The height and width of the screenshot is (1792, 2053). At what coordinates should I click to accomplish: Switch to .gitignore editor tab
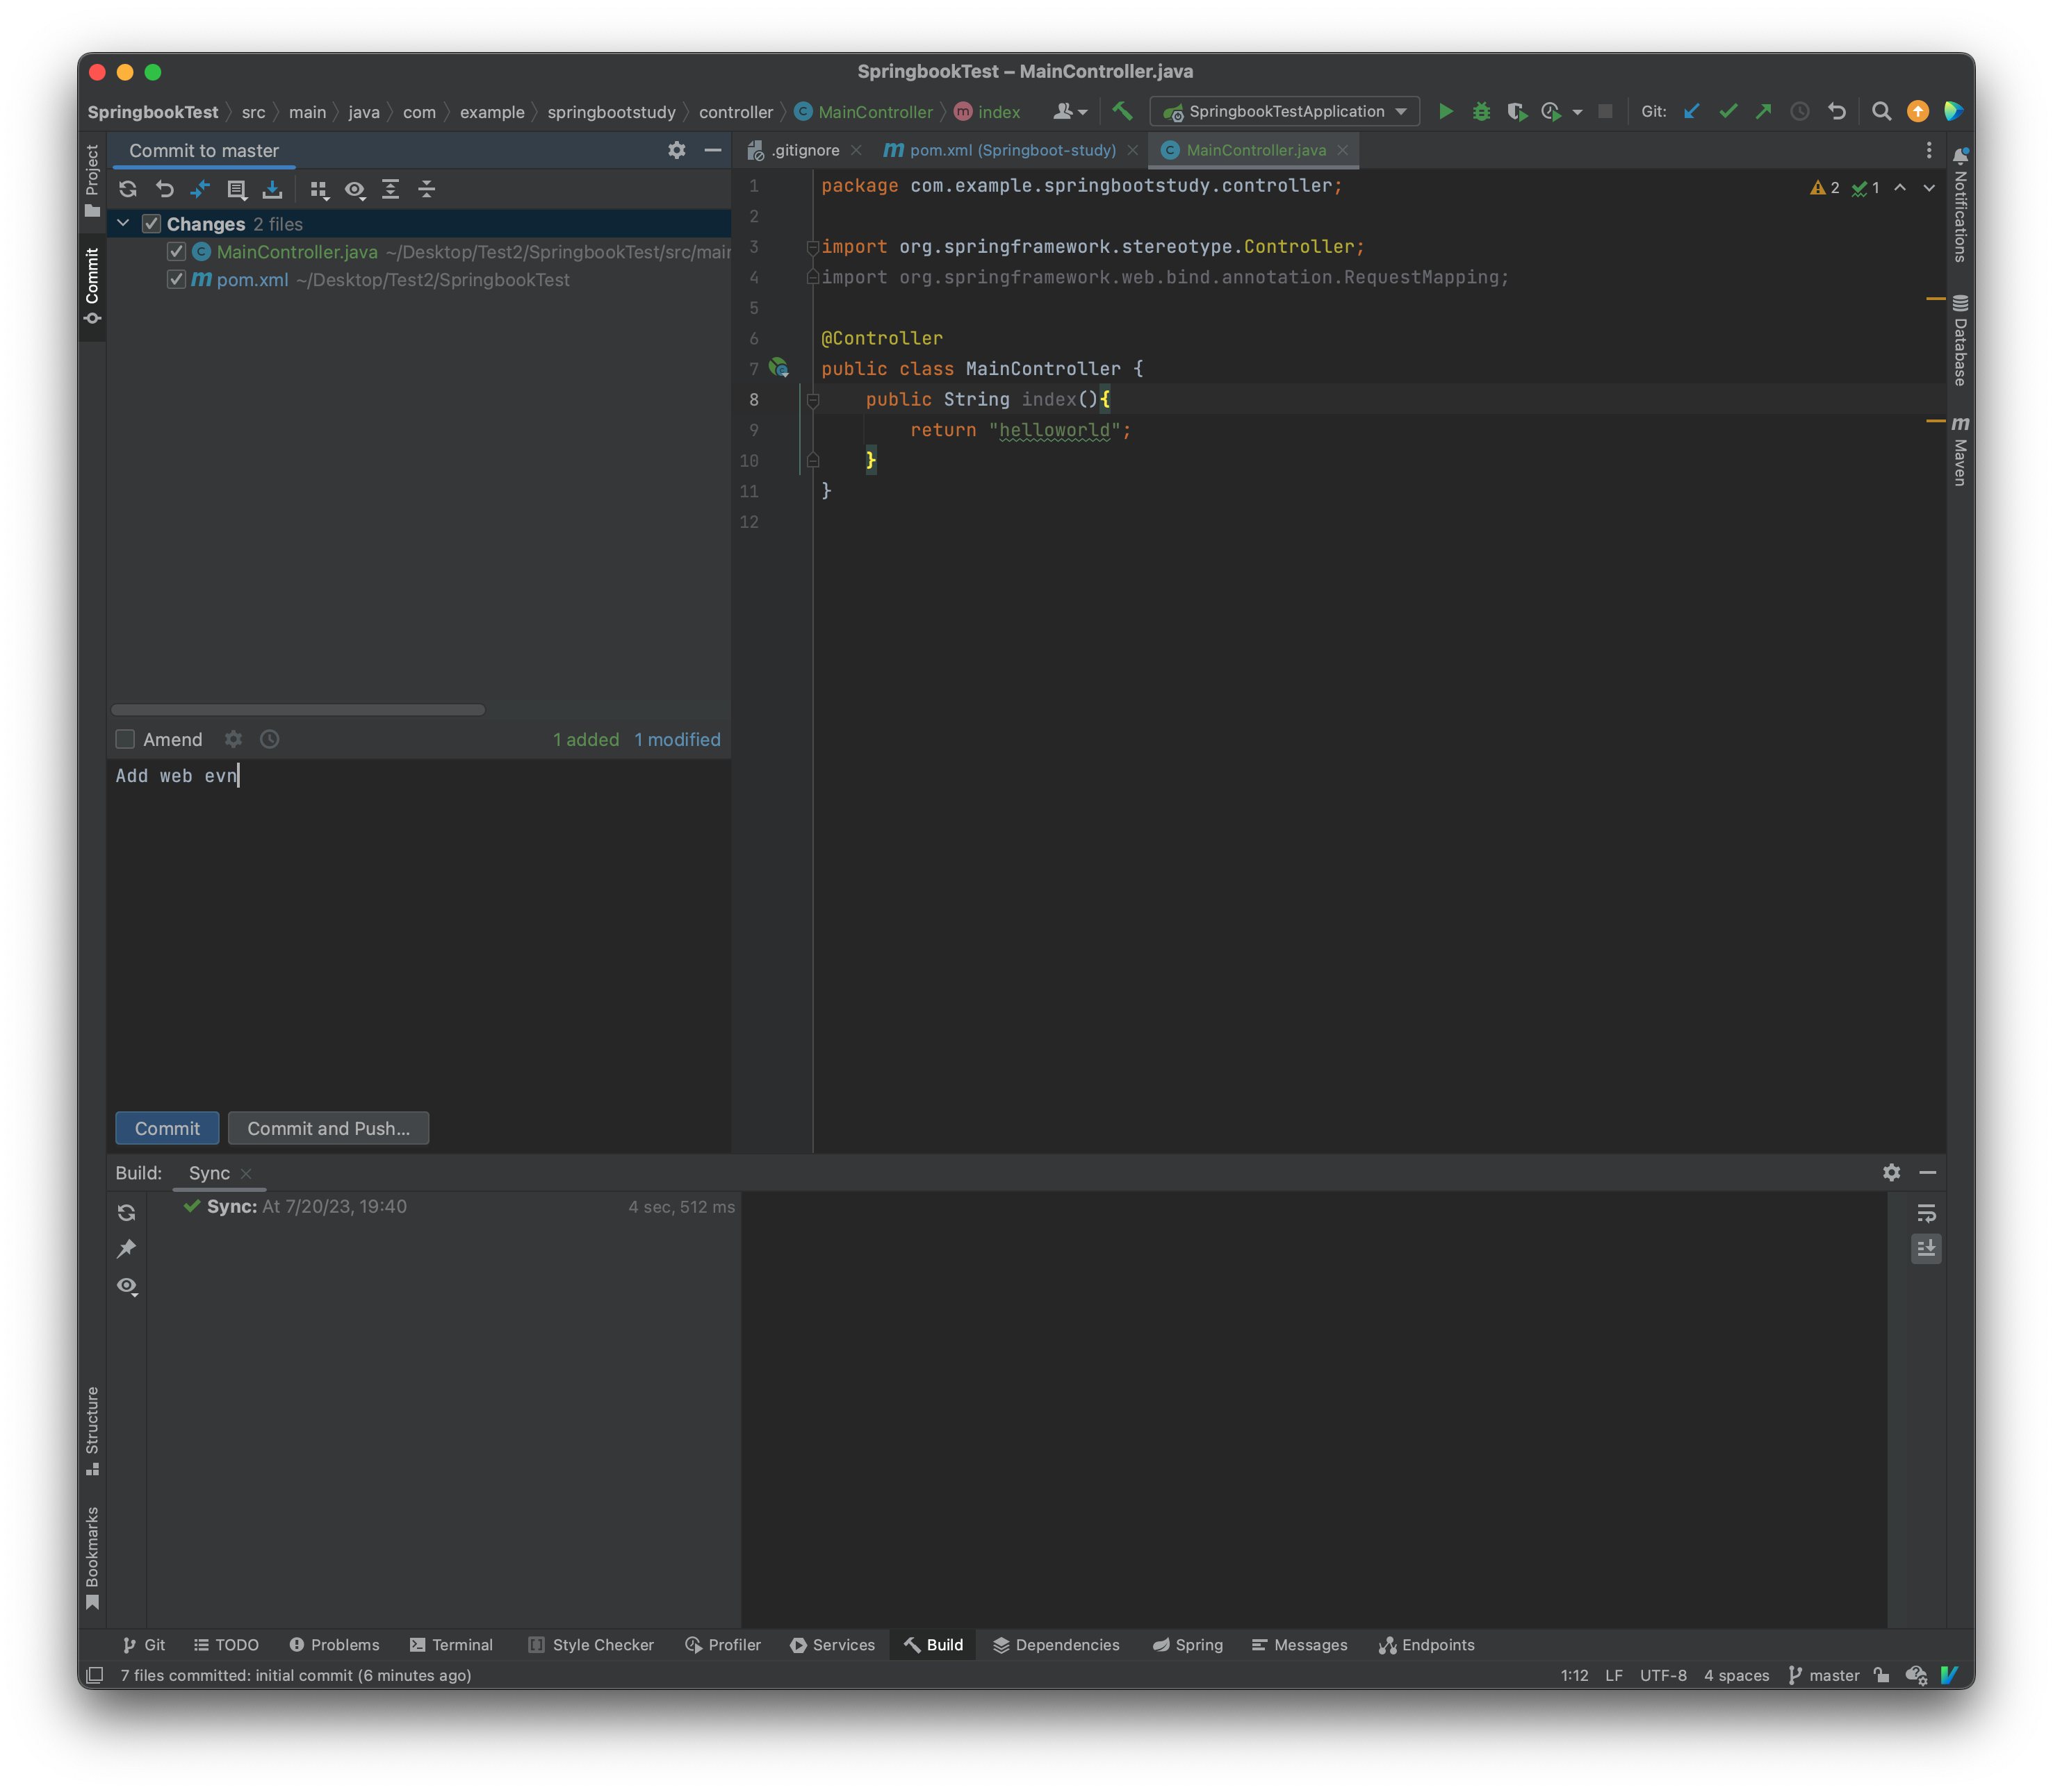(x=804, y=150)
